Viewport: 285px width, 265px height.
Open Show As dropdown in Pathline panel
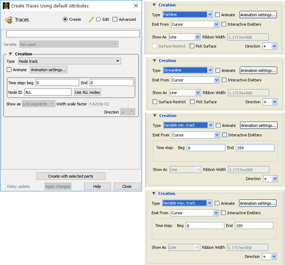pyautogui.click(x=184, y=37)
